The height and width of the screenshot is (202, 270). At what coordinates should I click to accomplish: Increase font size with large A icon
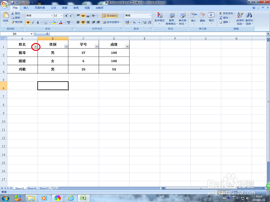[66, 15]
